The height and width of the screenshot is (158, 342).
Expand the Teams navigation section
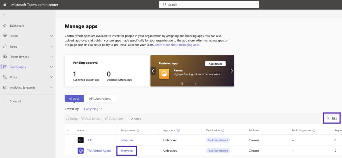tap(51, 36)
